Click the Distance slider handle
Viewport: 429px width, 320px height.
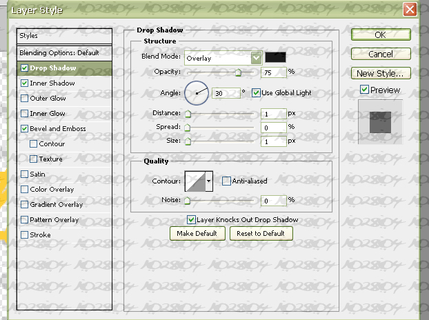point(188,114)
